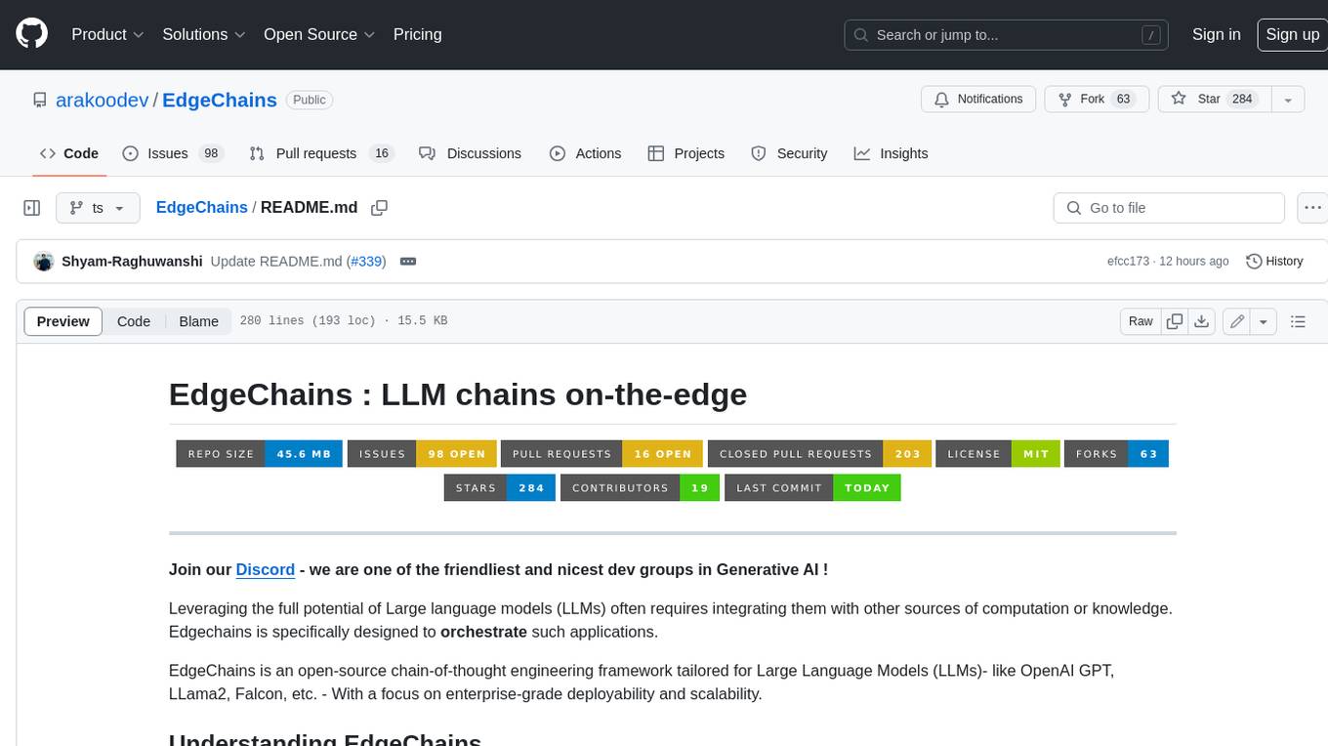Click the Forks 63 badge
The width and height of the screenshot is (1328, 746).
point(1116,454)
